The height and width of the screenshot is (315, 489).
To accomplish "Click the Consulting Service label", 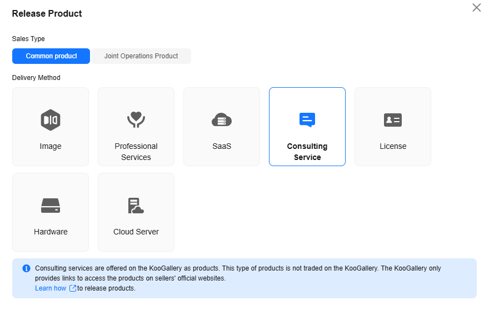I will coord(307,152).
